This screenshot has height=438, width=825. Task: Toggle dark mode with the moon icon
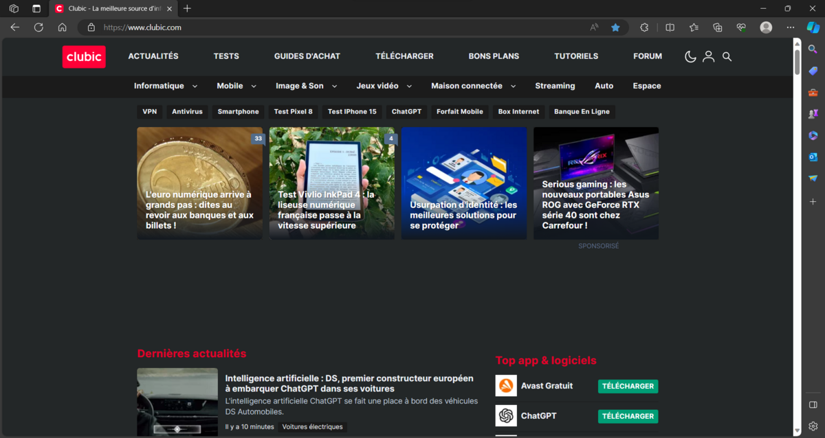690,56
